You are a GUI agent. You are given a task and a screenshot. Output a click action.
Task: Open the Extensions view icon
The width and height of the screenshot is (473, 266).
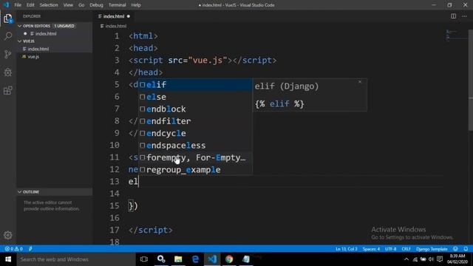click(x=8, y=90)
